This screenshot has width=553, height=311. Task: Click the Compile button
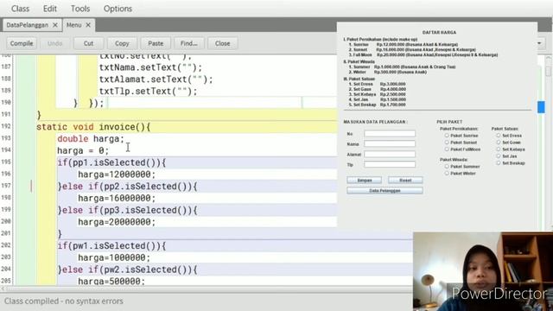coord(22,43)
